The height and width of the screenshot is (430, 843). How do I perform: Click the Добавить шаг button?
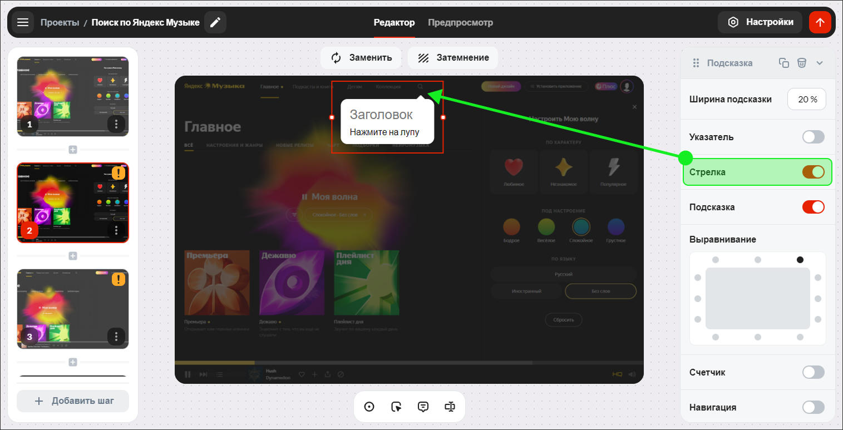[73, 401]
